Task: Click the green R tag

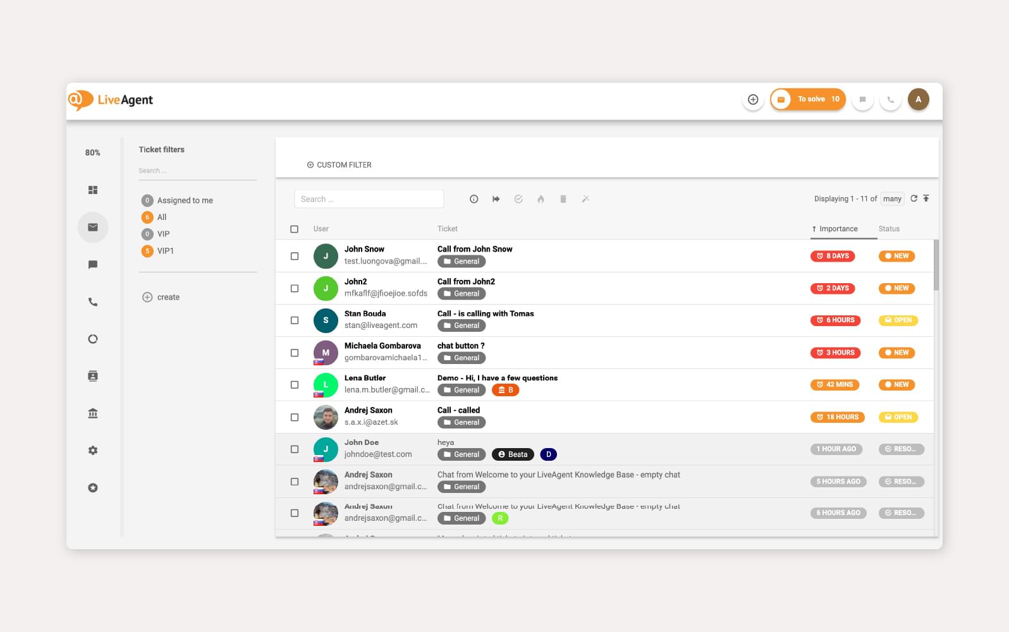Action: point(500,518)
